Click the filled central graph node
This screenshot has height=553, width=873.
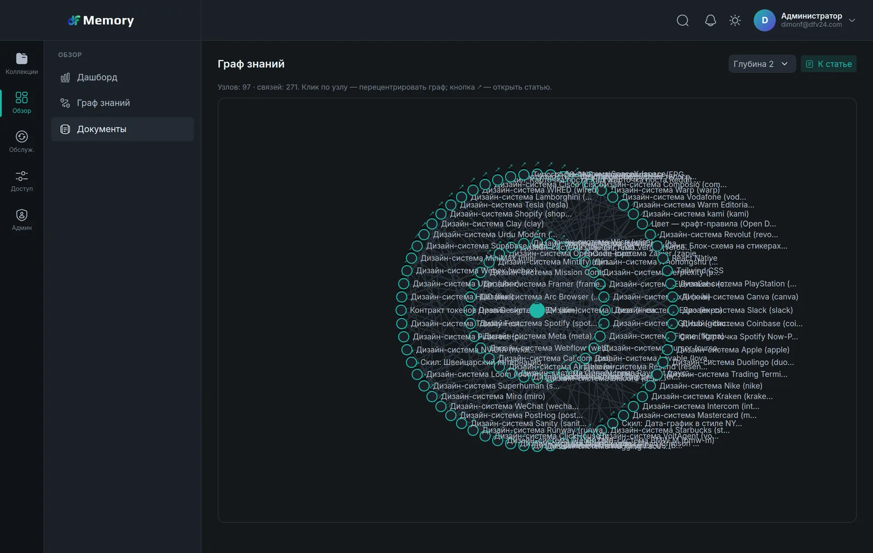[537, 310]
